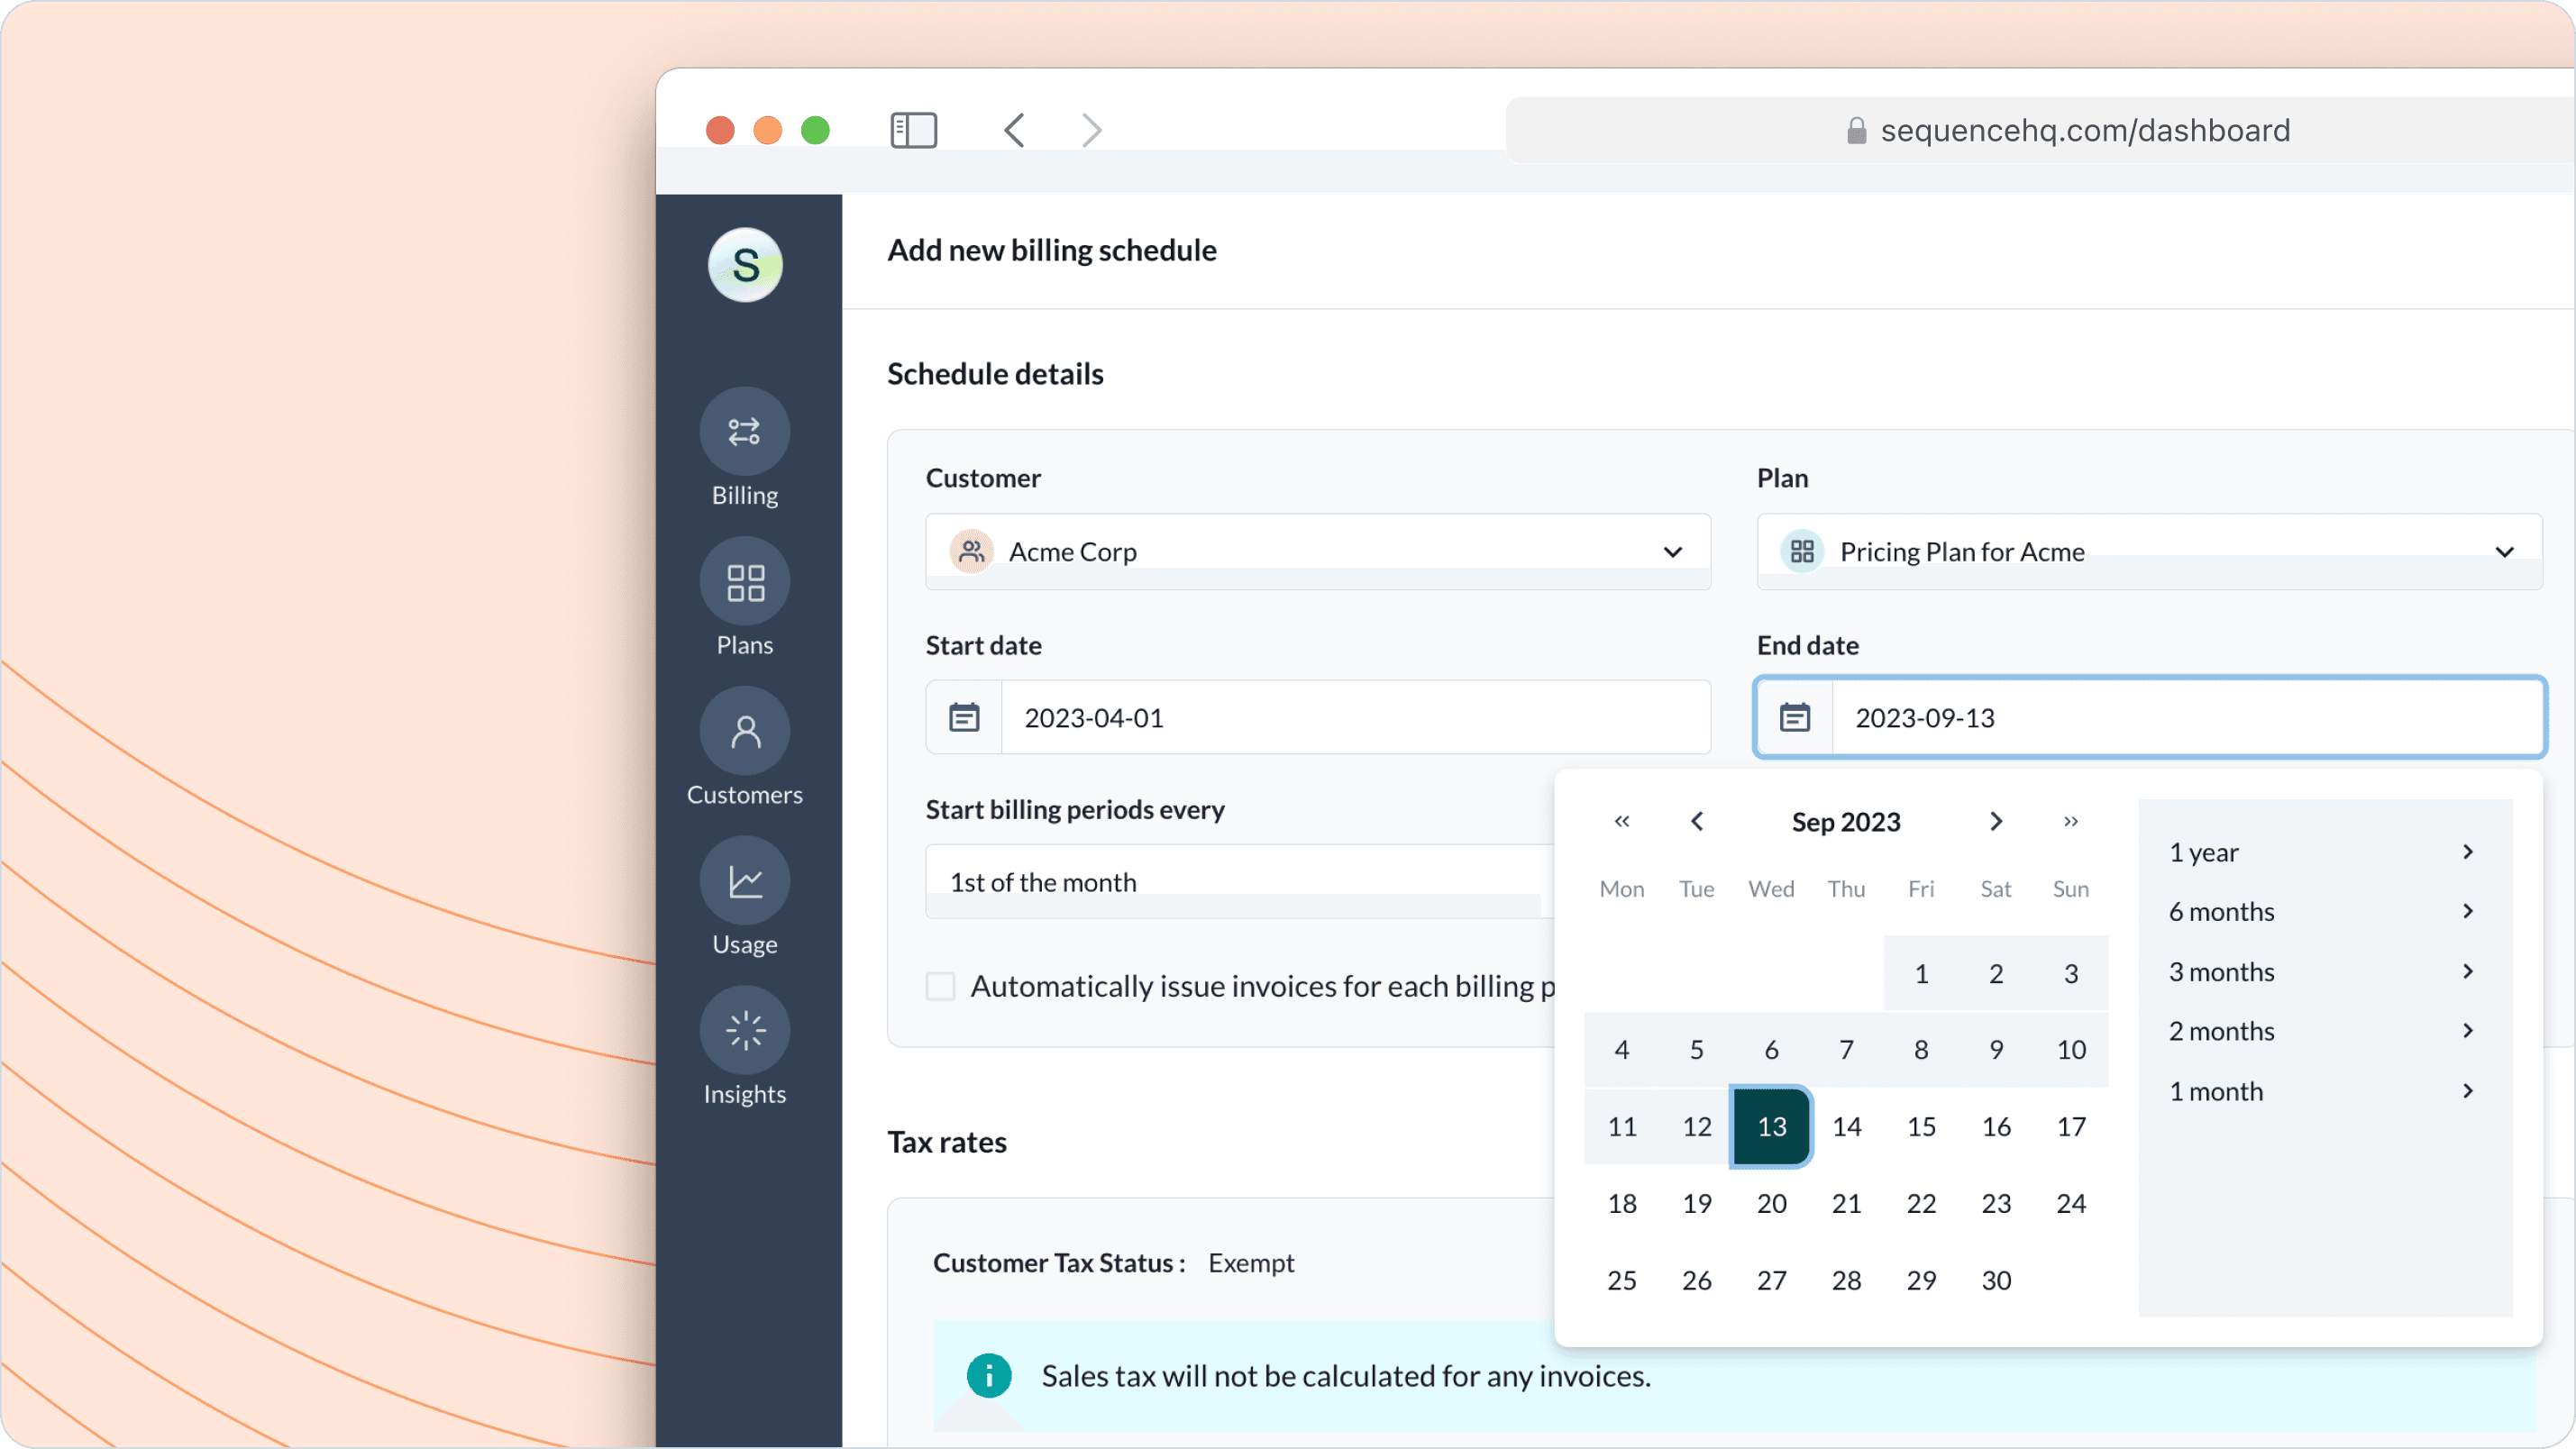The height and width of the screenshot is (1449, 2576).
Task: Open the Customers sidebar section
Action: [x=744, y=732]
